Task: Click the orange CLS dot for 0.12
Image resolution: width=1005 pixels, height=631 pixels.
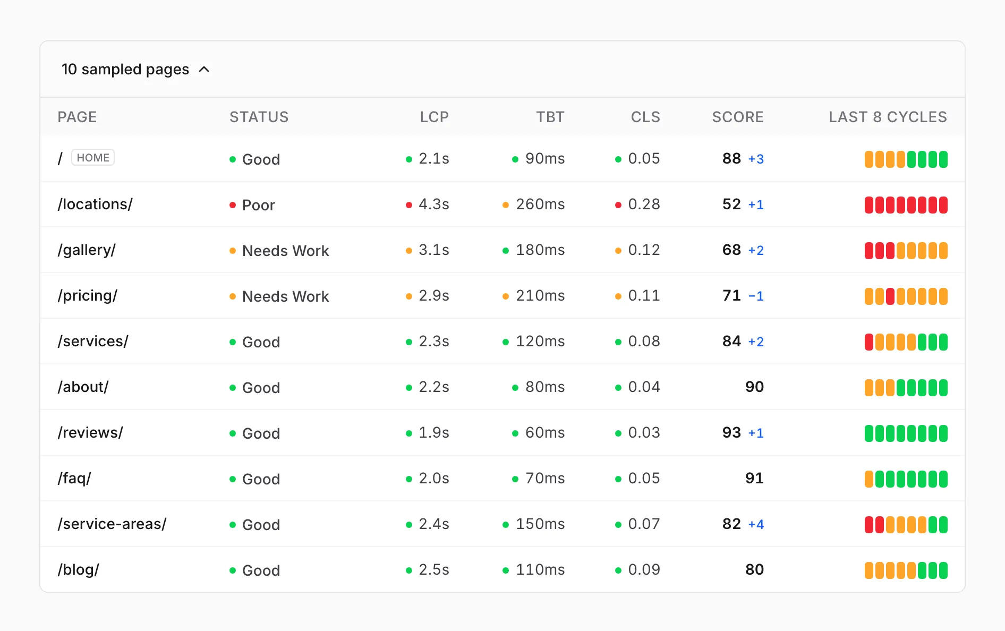Action: (618, 251)
